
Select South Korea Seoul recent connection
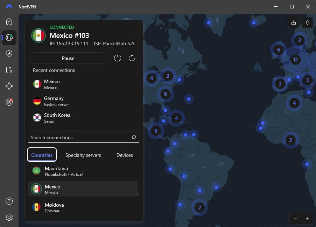click(84, 118)
